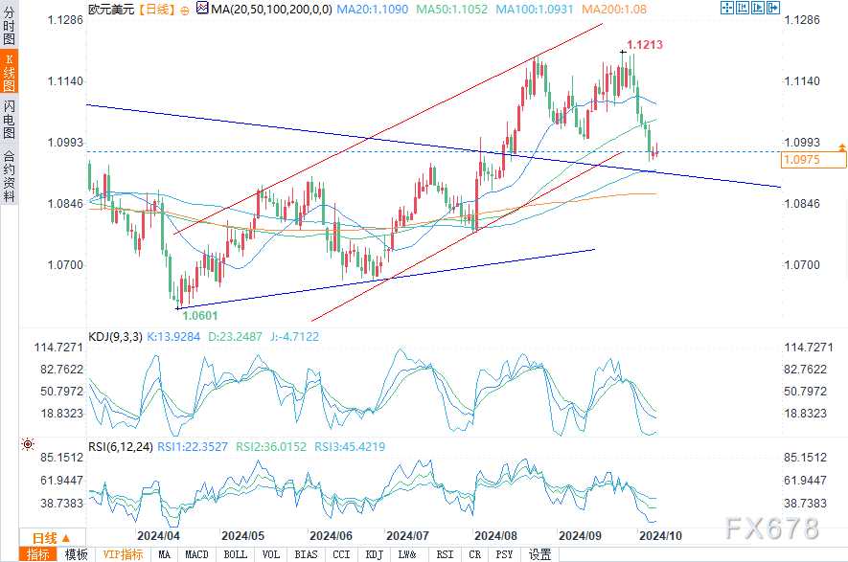Click the third chart layout icon at top right
The height and width of the screenshot is (562, 848).
756,9
